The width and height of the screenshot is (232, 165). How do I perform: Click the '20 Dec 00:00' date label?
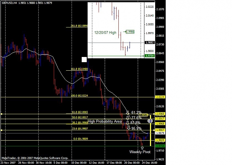[132, 163]
